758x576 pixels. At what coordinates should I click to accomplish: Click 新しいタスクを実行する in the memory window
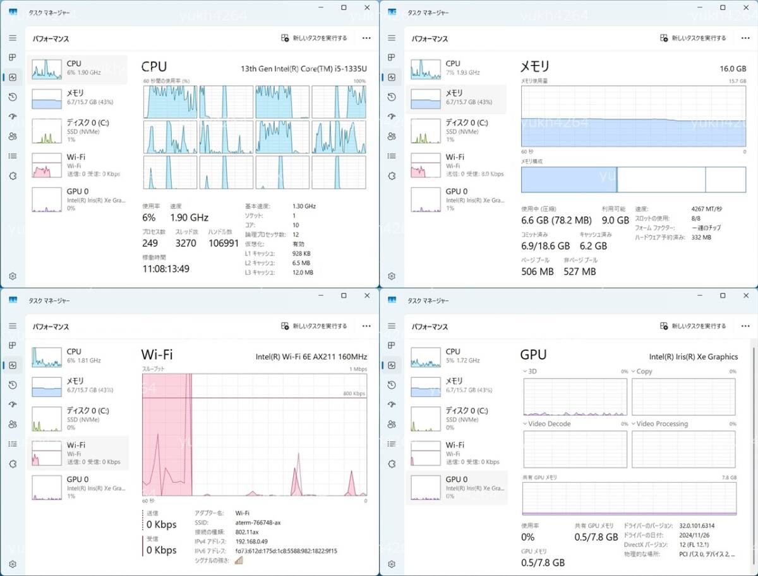693,38
